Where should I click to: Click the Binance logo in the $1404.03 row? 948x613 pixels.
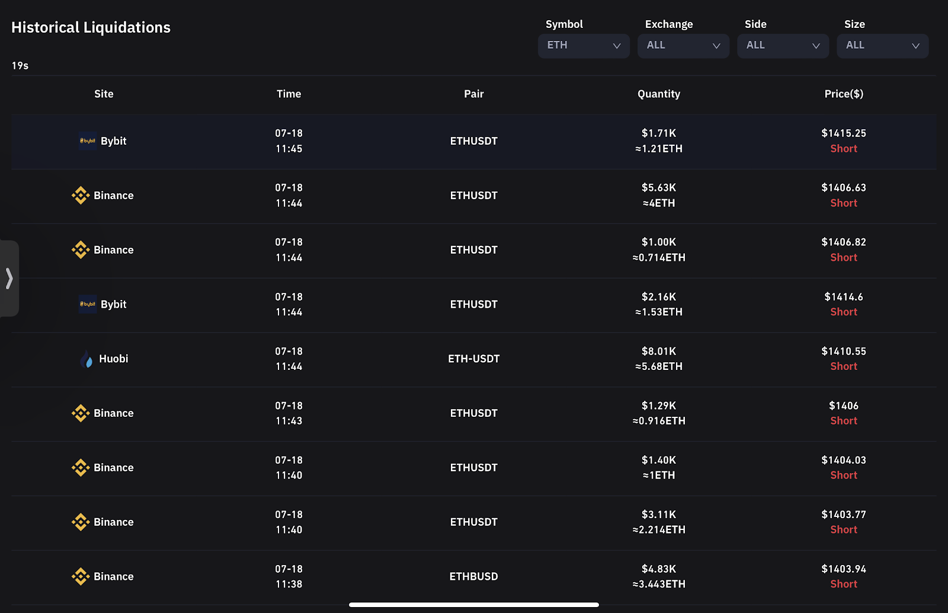click(x=81, y=468)
